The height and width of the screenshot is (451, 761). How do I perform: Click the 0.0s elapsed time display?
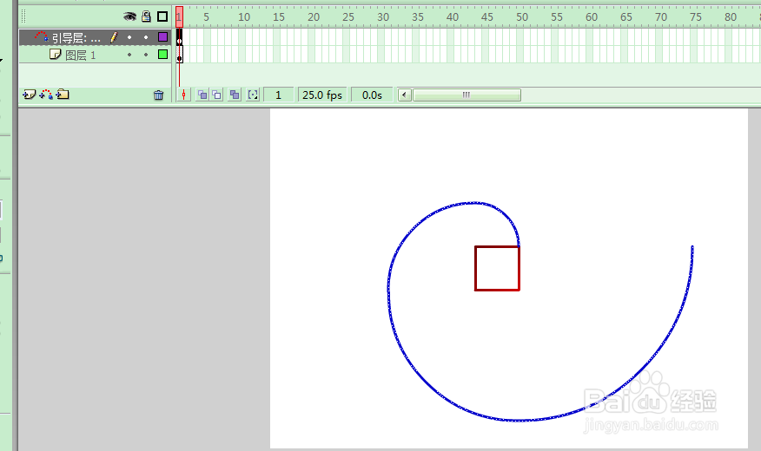(x=373, y=95)
